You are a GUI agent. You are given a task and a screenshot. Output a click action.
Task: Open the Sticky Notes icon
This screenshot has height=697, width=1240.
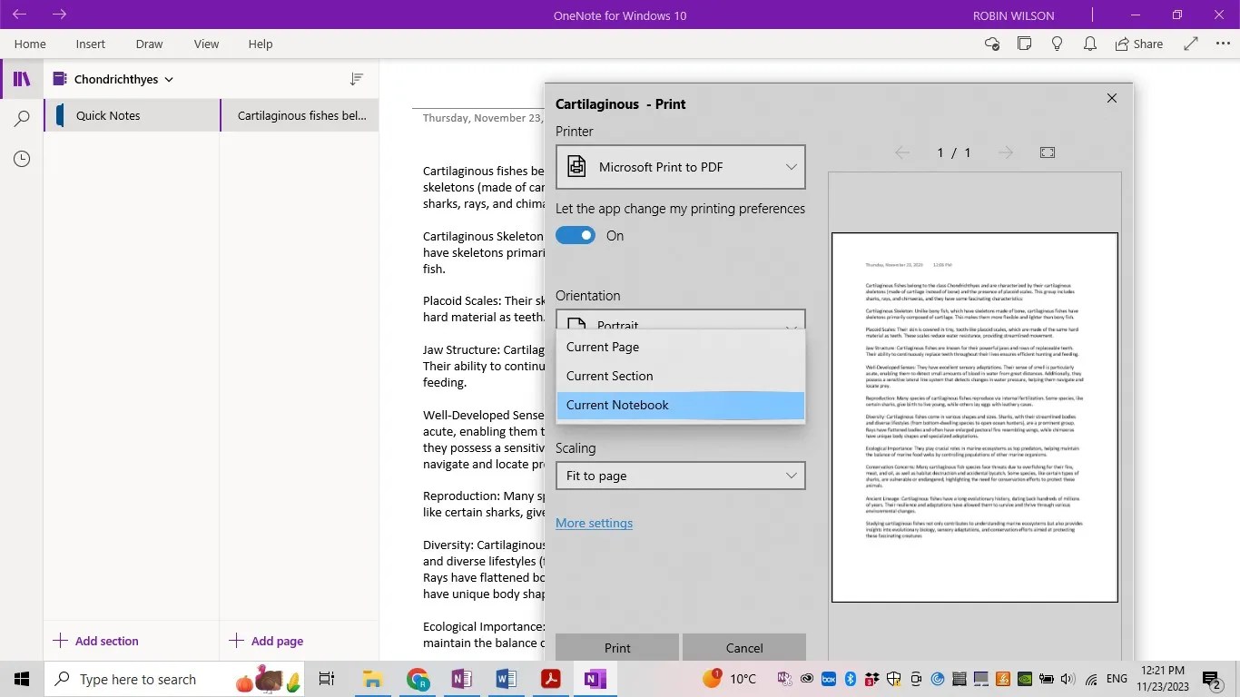[x=1025, y=44]
